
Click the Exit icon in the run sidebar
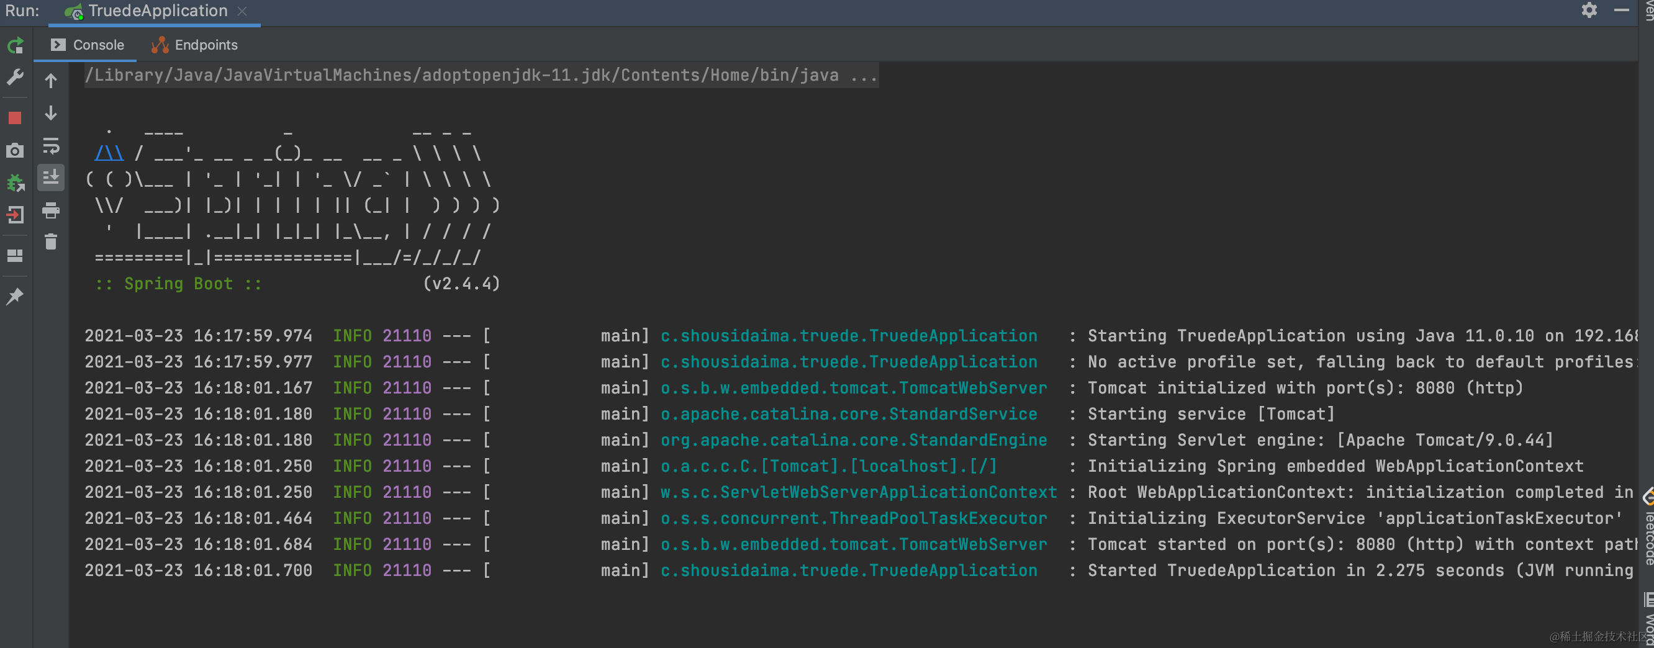point(16,215)
